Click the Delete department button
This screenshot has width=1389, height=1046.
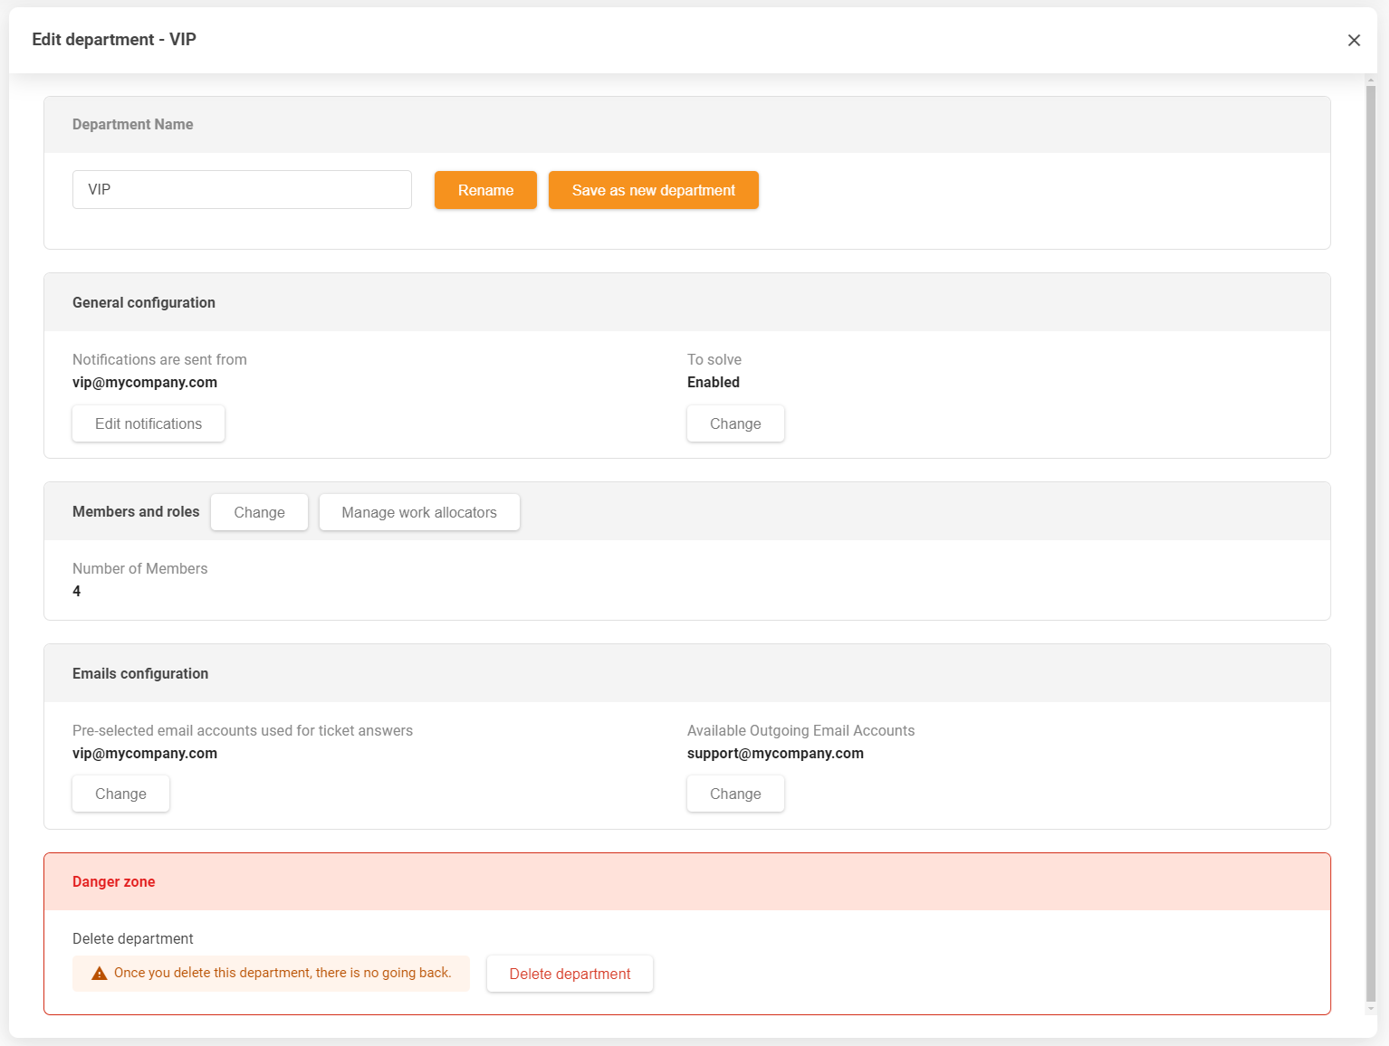click(x=570, y=974)
